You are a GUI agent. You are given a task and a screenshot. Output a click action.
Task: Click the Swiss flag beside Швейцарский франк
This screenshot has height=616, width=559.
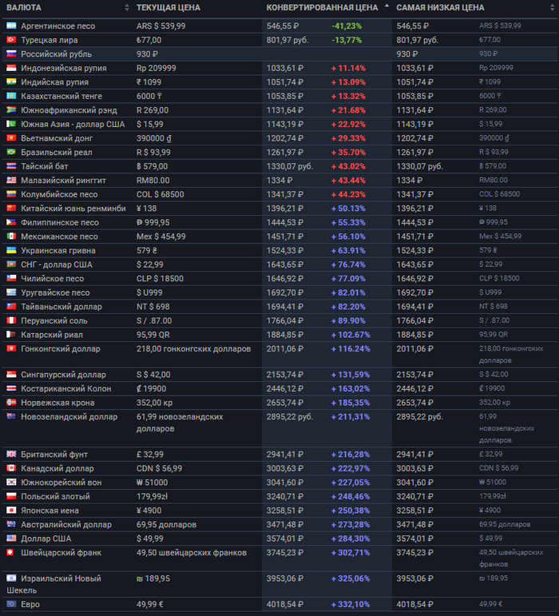coord(11,552)
